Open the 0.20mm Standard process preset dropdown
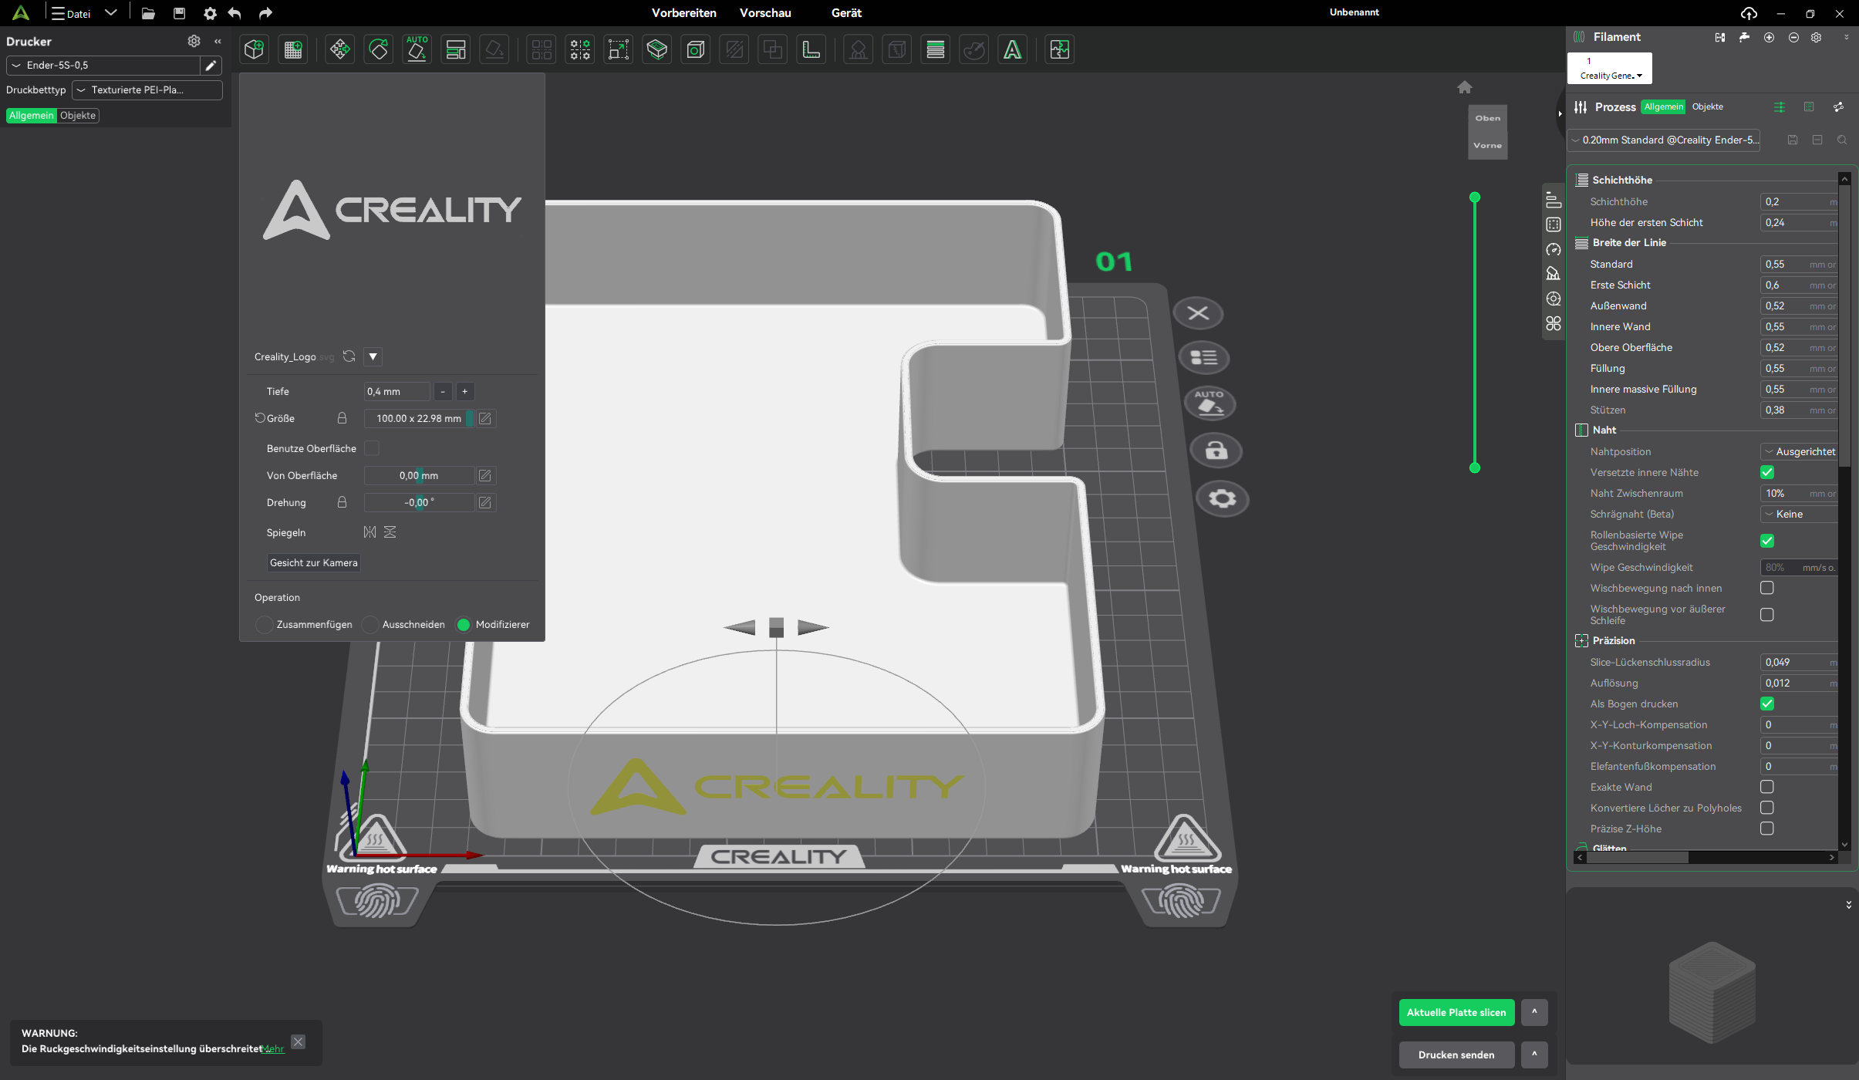The image size is (1859, 1080). click(x=1665, y=140)
